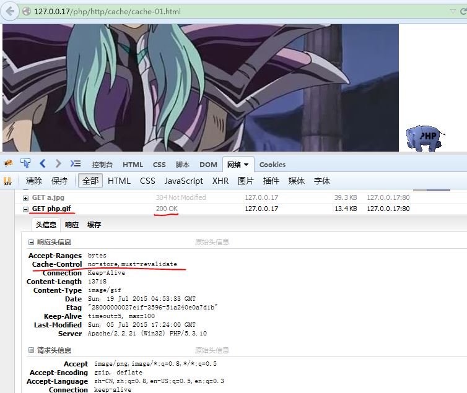The image size is (467, 393).
Task: Click the GET a.jpg request text
Action: click(x=48, y=197)
